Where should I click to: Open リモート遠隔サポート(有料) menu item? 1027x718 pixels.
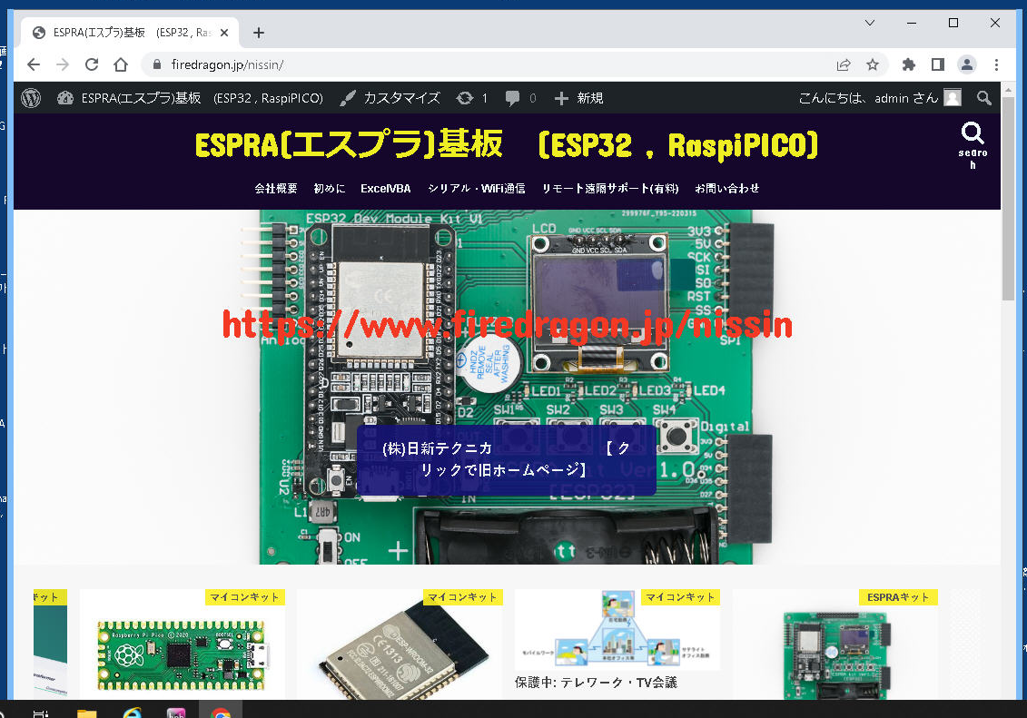[x=610, y=189]
